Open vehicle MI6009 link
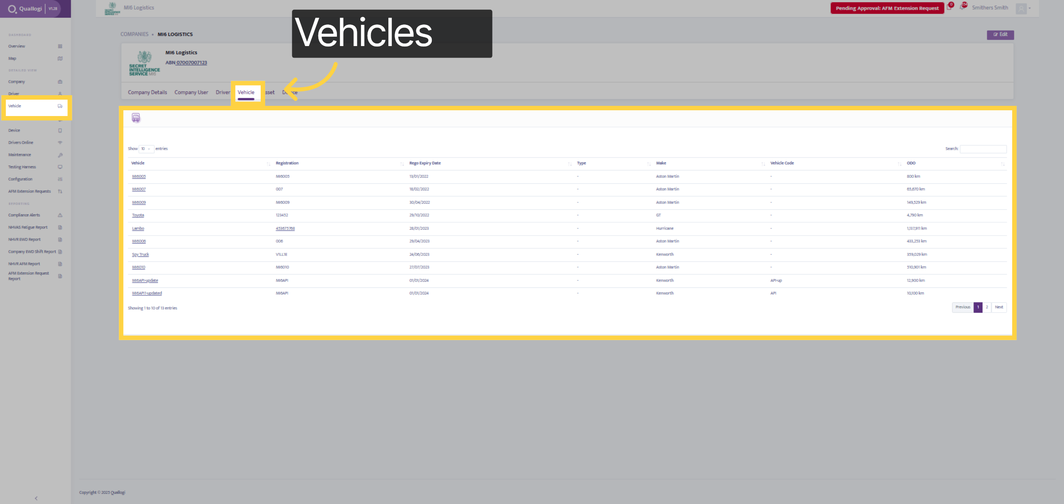The height and width of the screenshot is (504, 1064). coord(139,203)
